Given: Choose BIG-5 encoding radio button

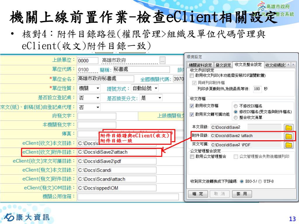Looking at the screenshot, I should [241, 181].
